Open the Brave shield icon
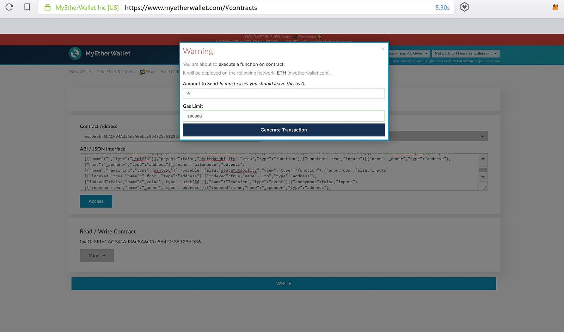 pos(465,7)
